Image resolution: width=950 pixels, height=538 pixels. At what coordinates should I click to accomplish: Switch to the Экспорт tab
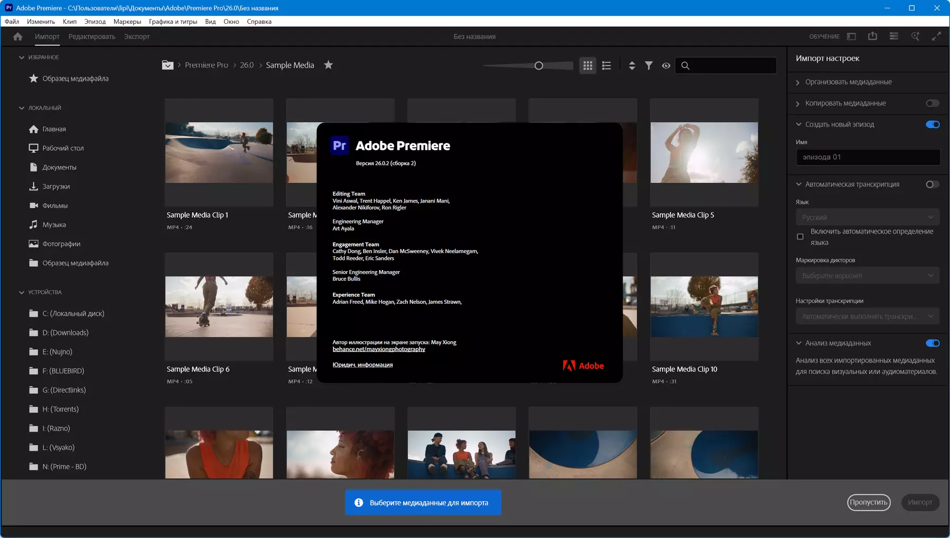click(137, 36)
